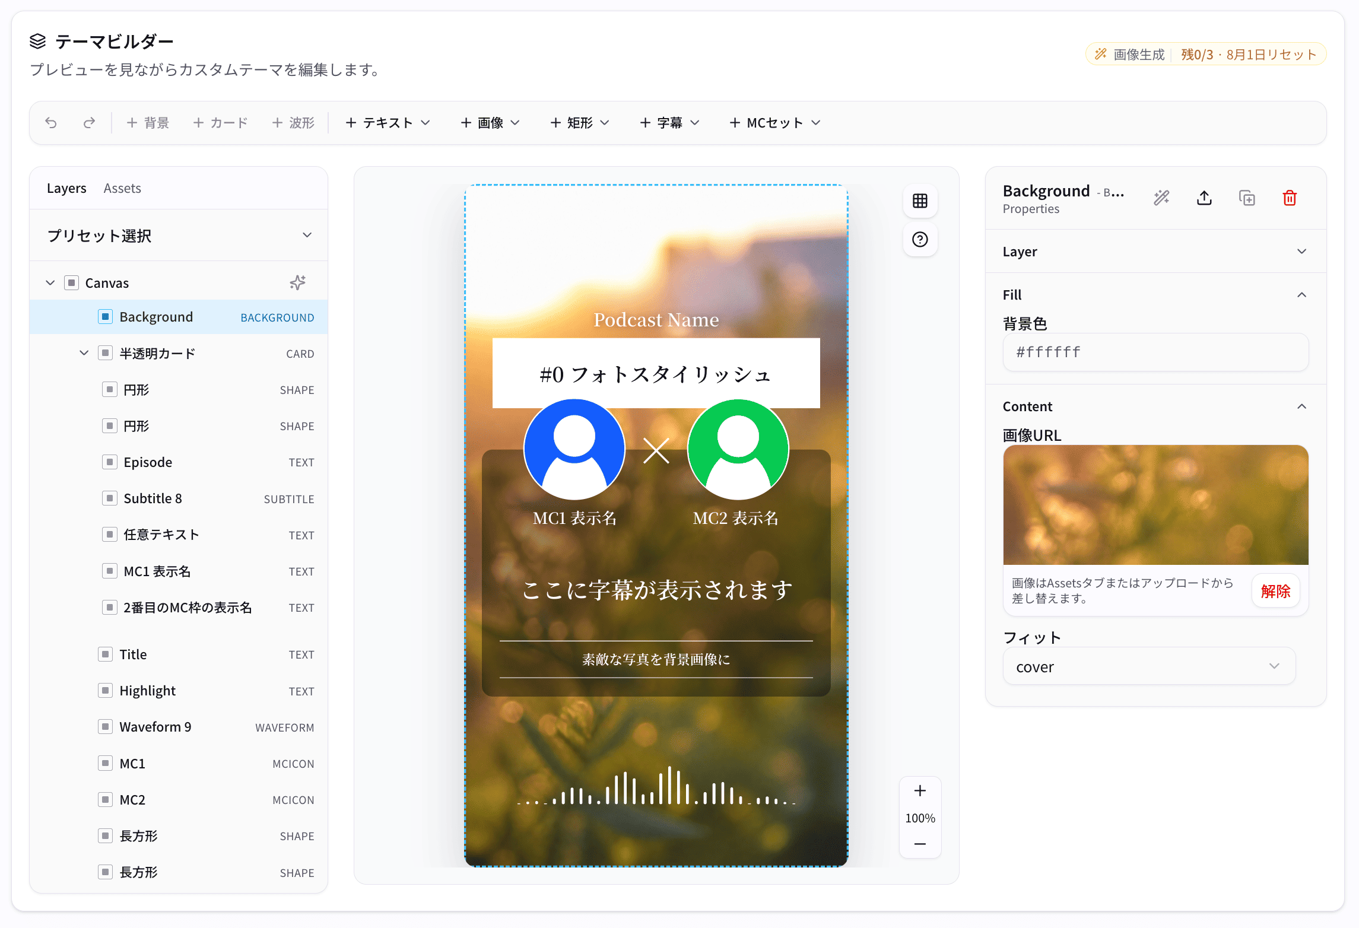
Task: Collapse the Canvas tree chevron
Action: tap(50, 282)
